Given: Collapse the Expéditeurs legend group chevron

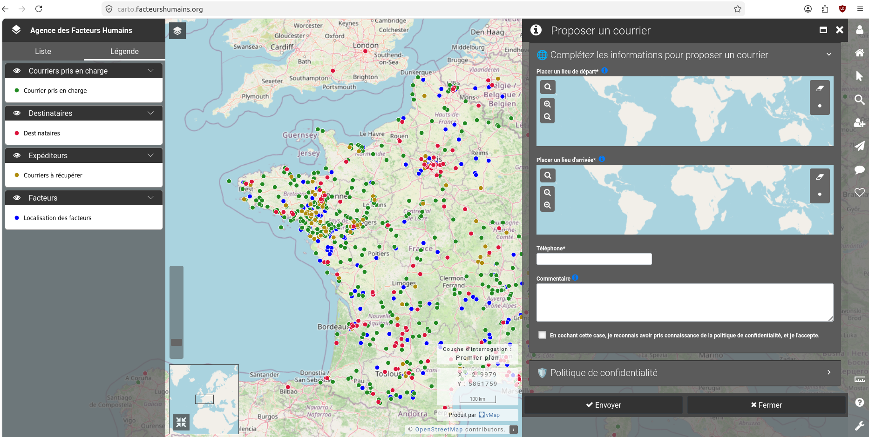Looking at the screenshot, I should tap(150, 155).
